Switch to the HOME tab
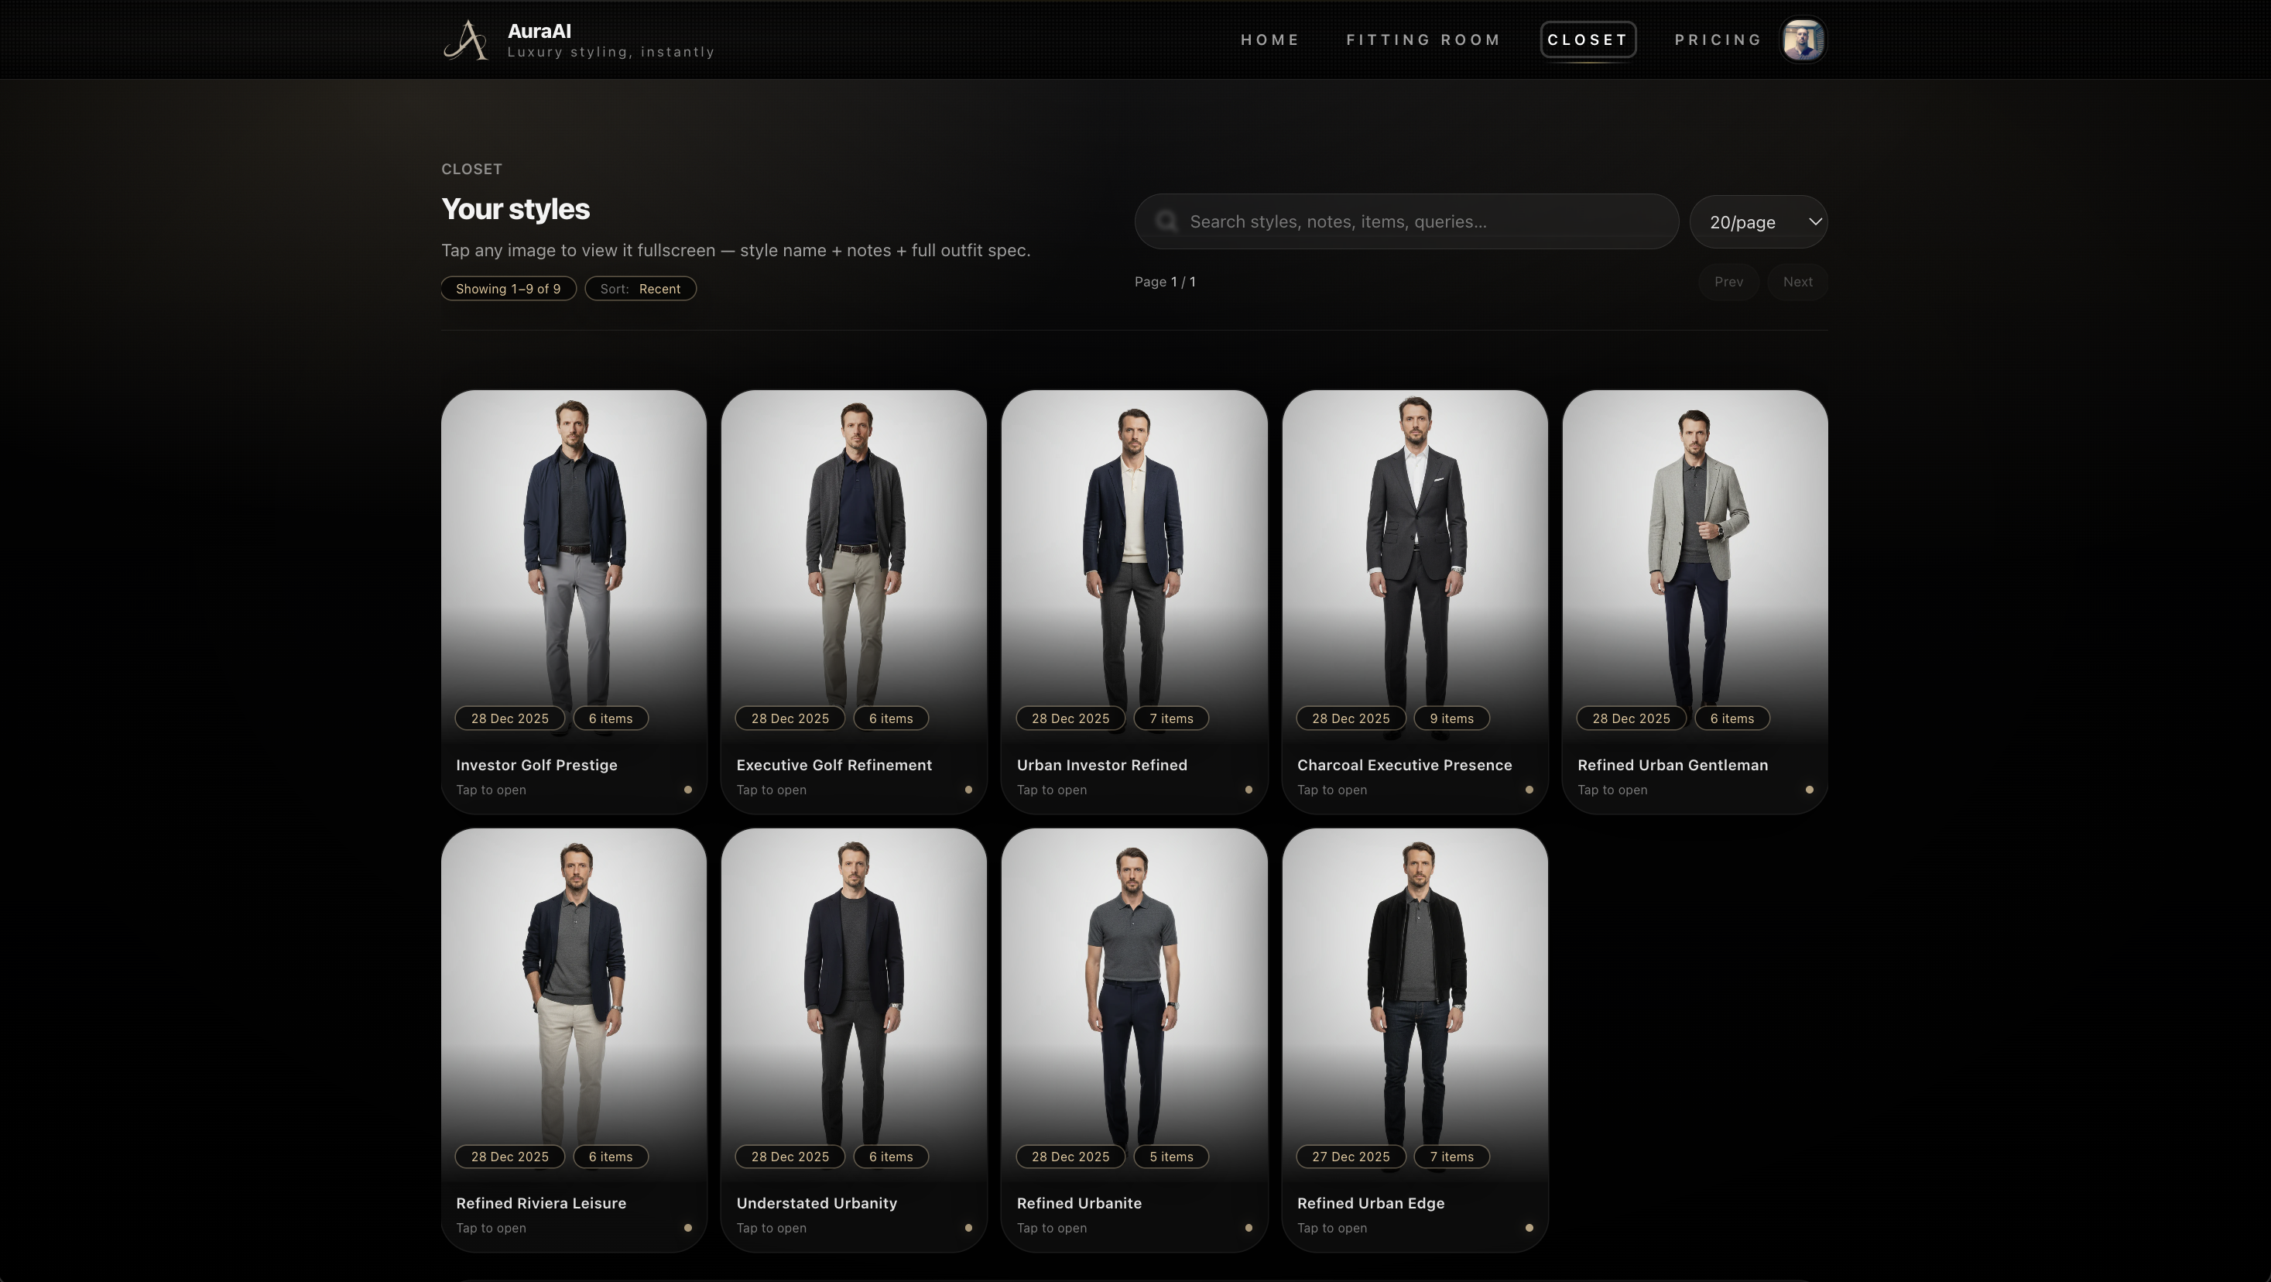The width and height of the screenshot is (2271, 1282). [x=1269, y=39]
